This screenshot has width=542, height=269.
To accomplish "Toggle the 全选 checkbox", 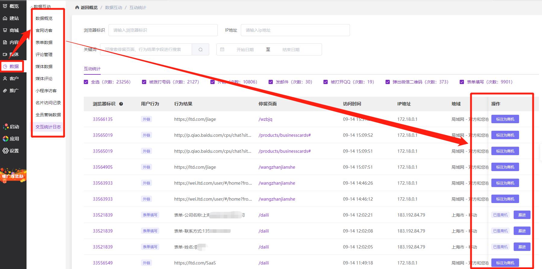I will point(86,82).
